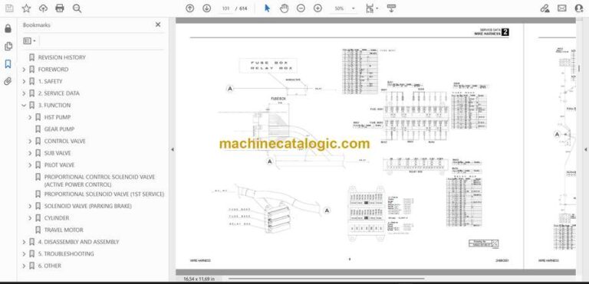Open the fit page tool dropdown arrow

coord(377,8)
